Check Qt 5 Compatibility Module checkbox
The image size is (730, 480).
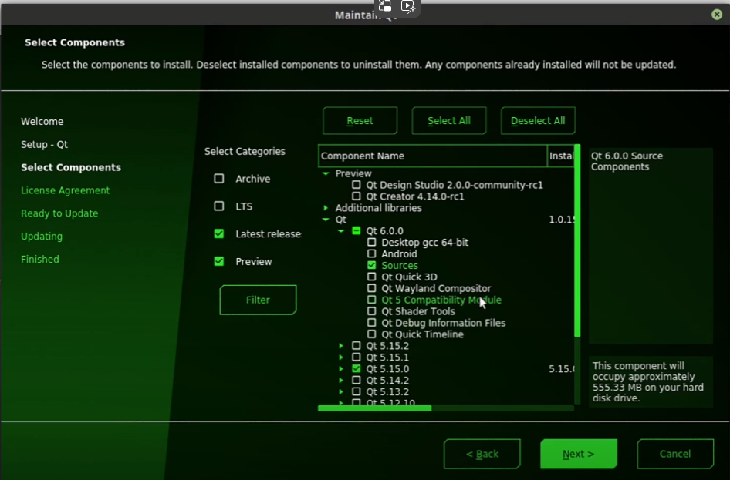371,300
